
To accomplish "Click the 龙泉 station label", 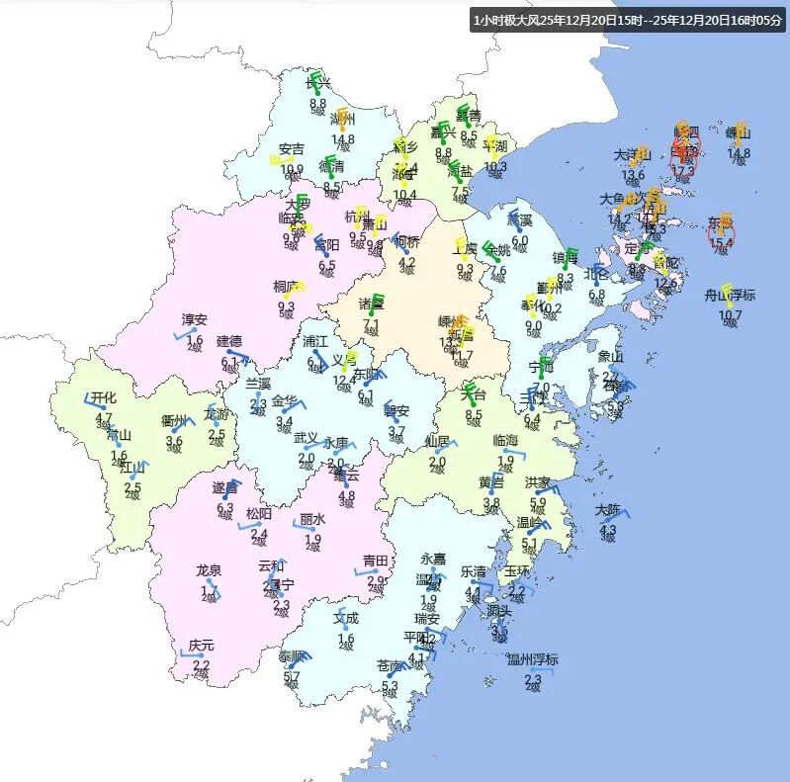I will [x=209, y=569].
